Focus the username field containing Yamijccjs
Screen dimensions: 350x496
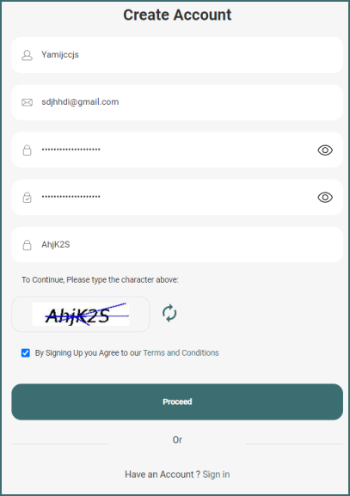(x=177, y=55)
